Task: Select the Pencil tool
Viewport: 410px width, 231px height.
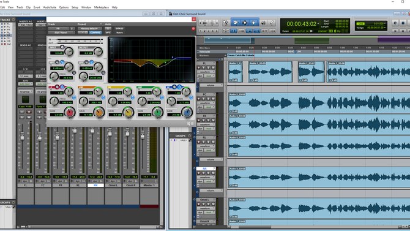Action: pos(272,23)
